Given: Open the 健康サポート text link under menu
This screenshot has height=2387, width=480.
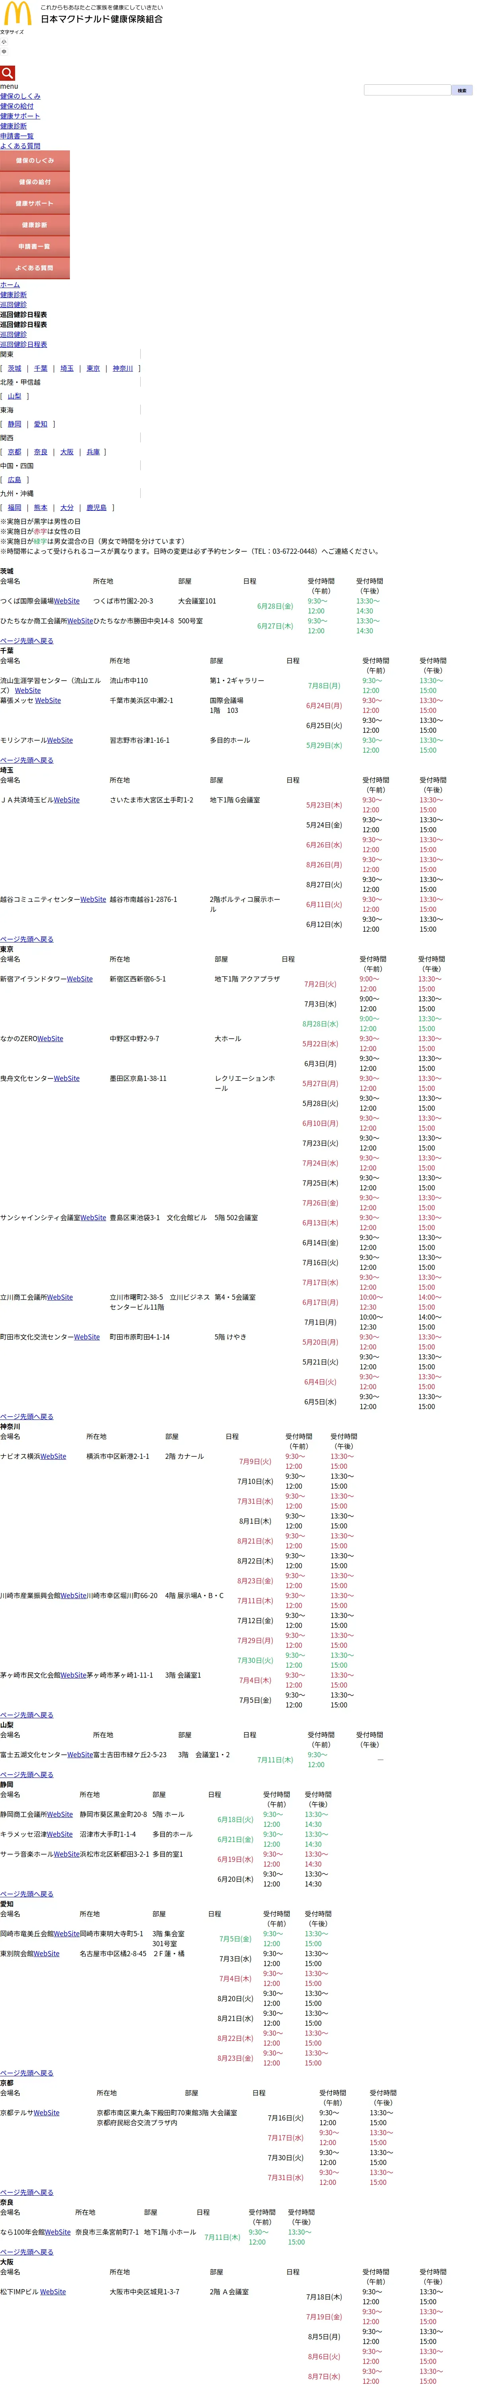Looking at the screenshot, I should [x=20, y=116].
